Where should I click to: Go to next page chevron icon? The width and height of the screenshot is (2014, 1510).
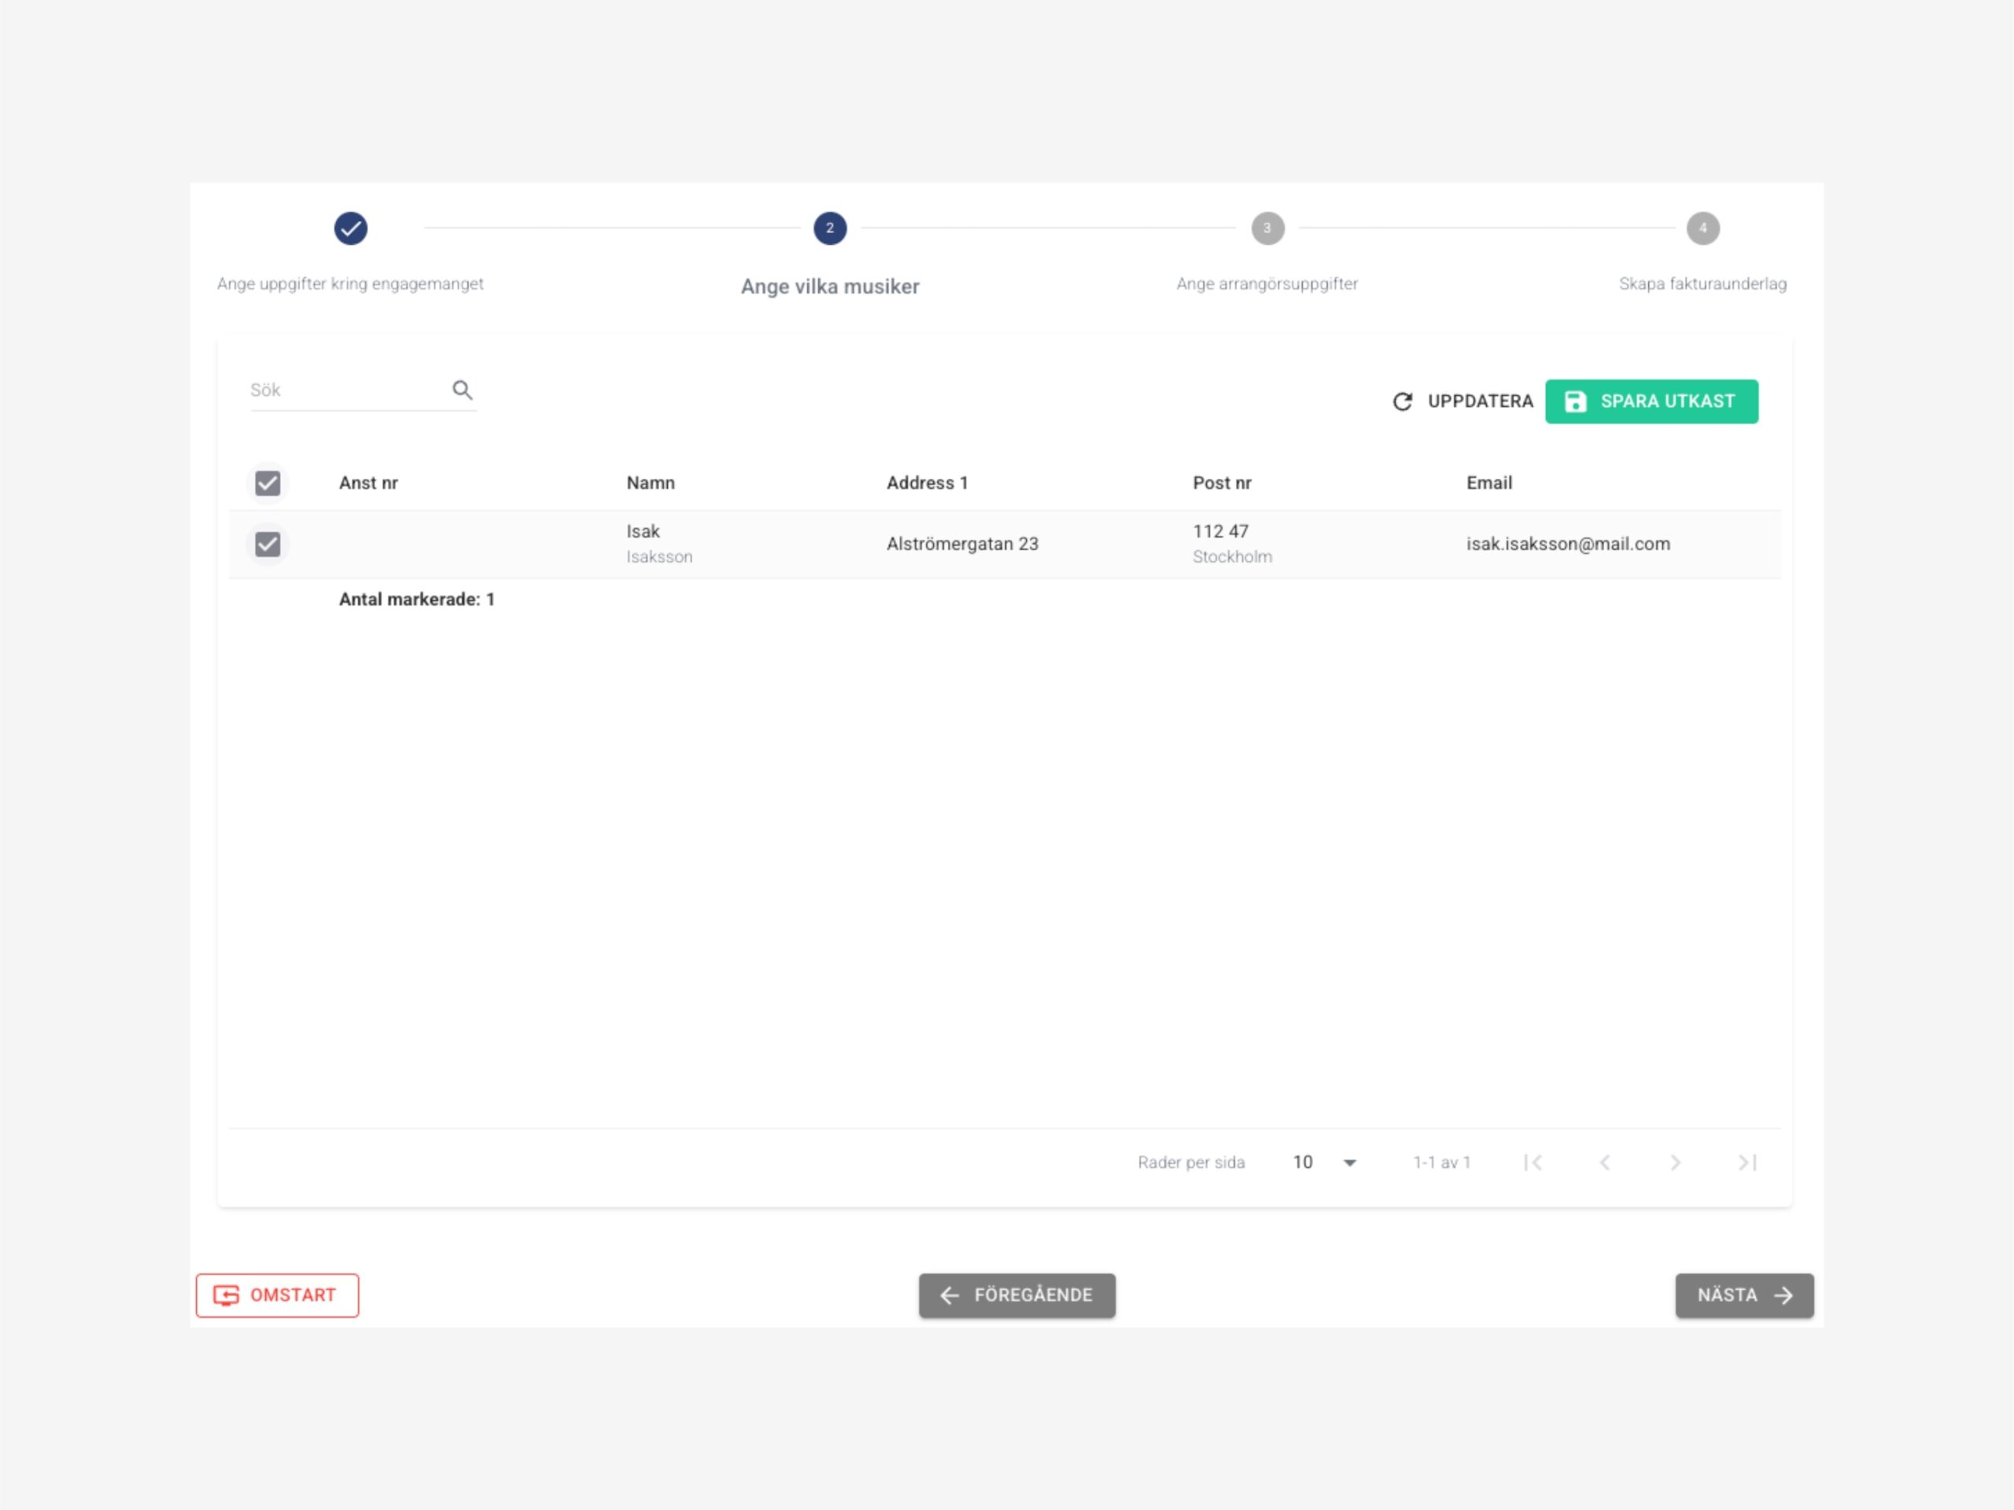click(x=1675, y=1162)
